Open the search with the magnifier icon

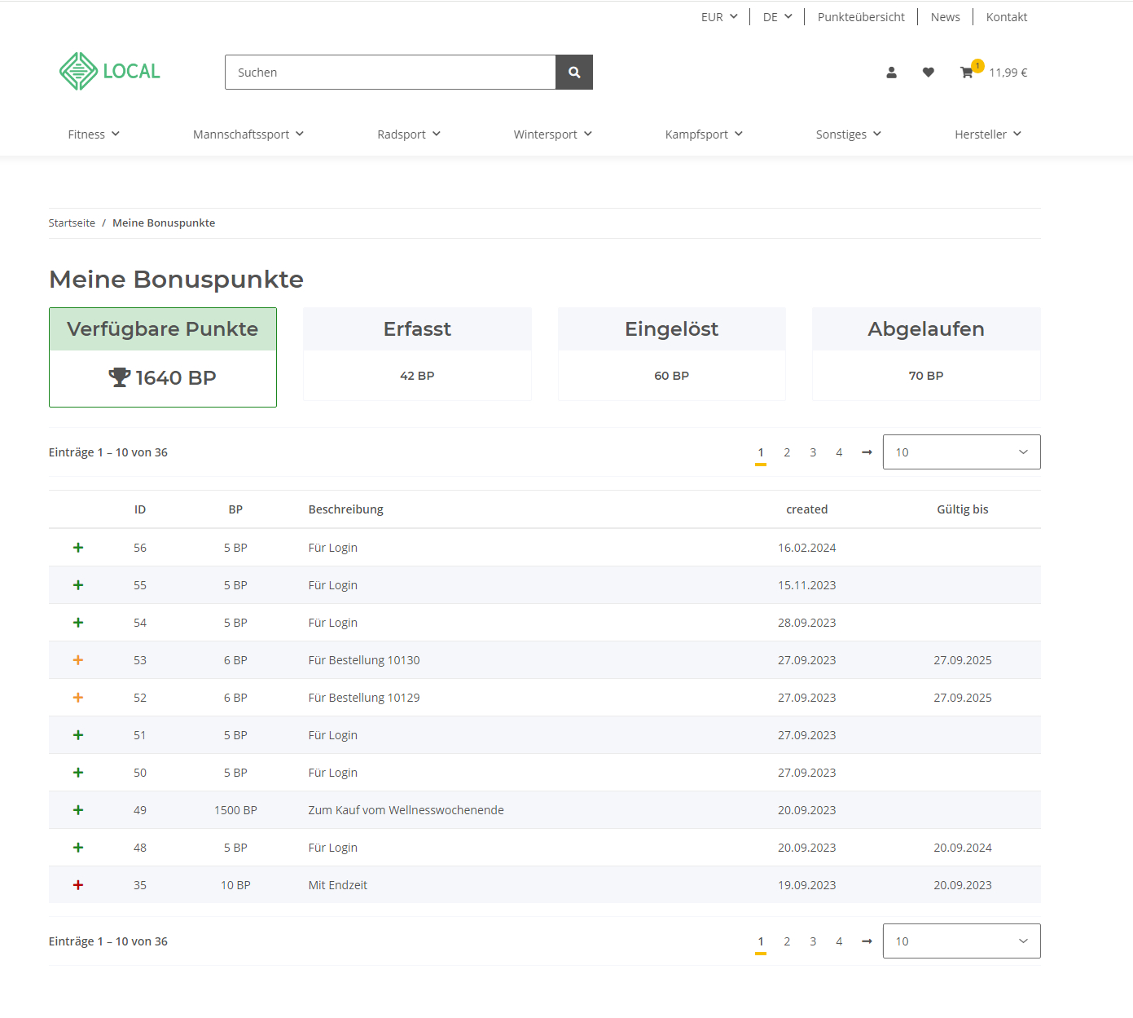click(x=573, y=72)
